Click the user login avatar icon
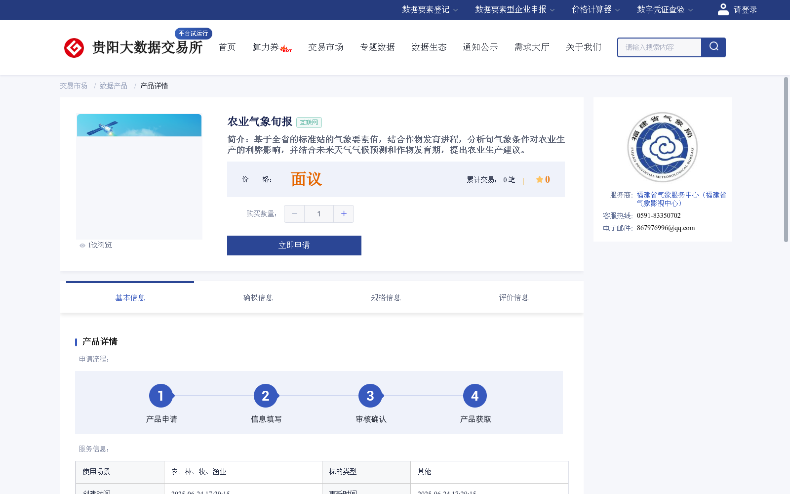Screen dimensions: 790x494 pos(723,9)
